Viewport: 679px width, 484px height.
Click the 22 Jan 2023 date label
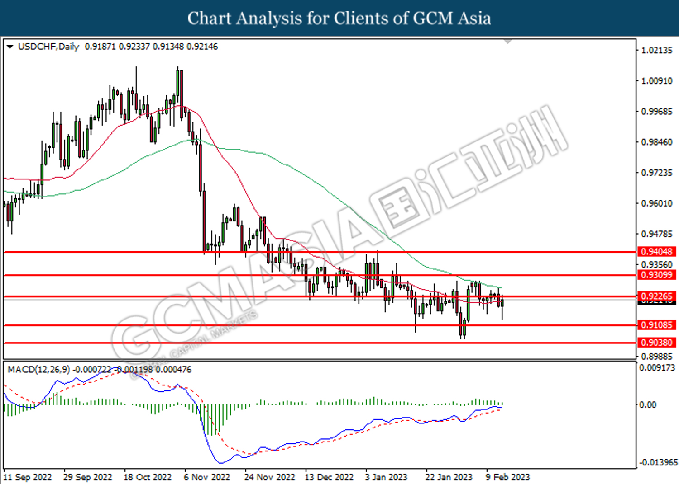coord(449,477)
